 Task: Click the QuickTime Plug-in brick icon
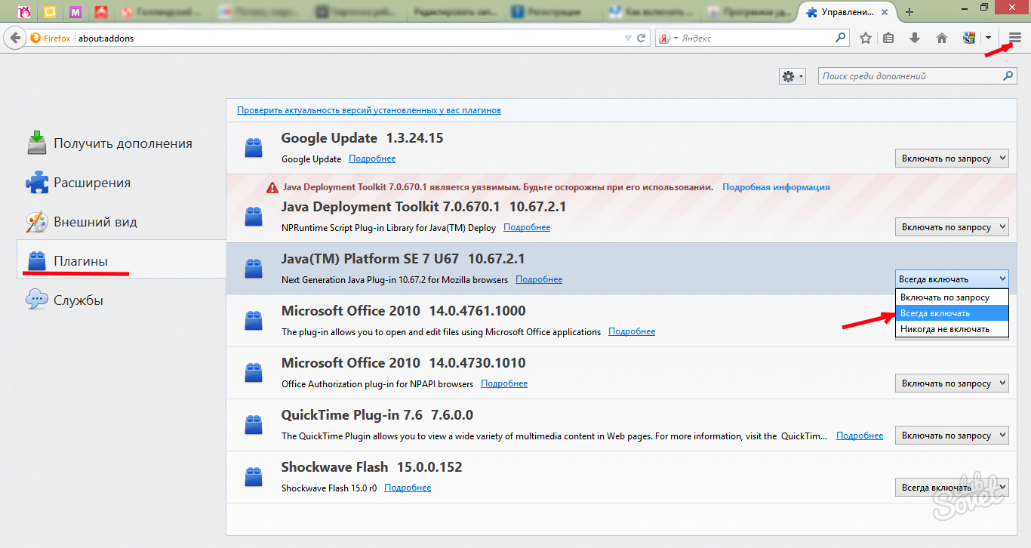click(x=254, y=425)
